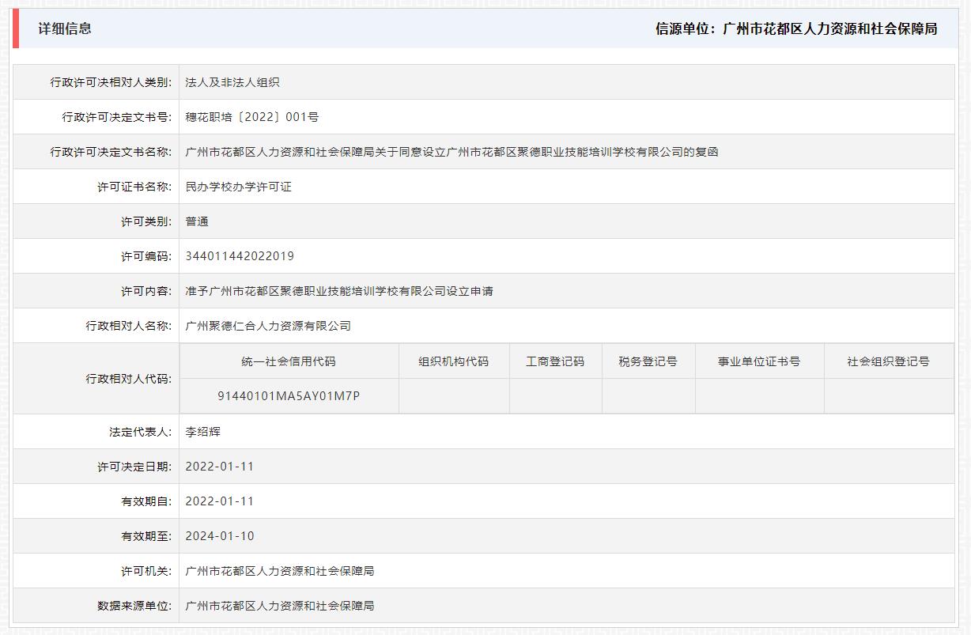Click the 有效期至 label
Viewport: 971px width, 635px height.
[146, 536]
